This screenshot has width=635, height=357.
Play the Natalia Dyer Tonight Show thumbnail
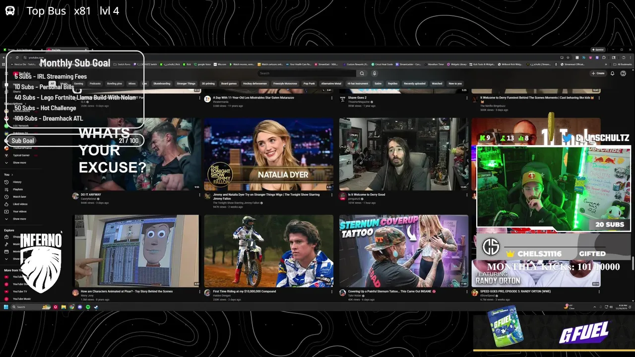[x=268, y=154]
